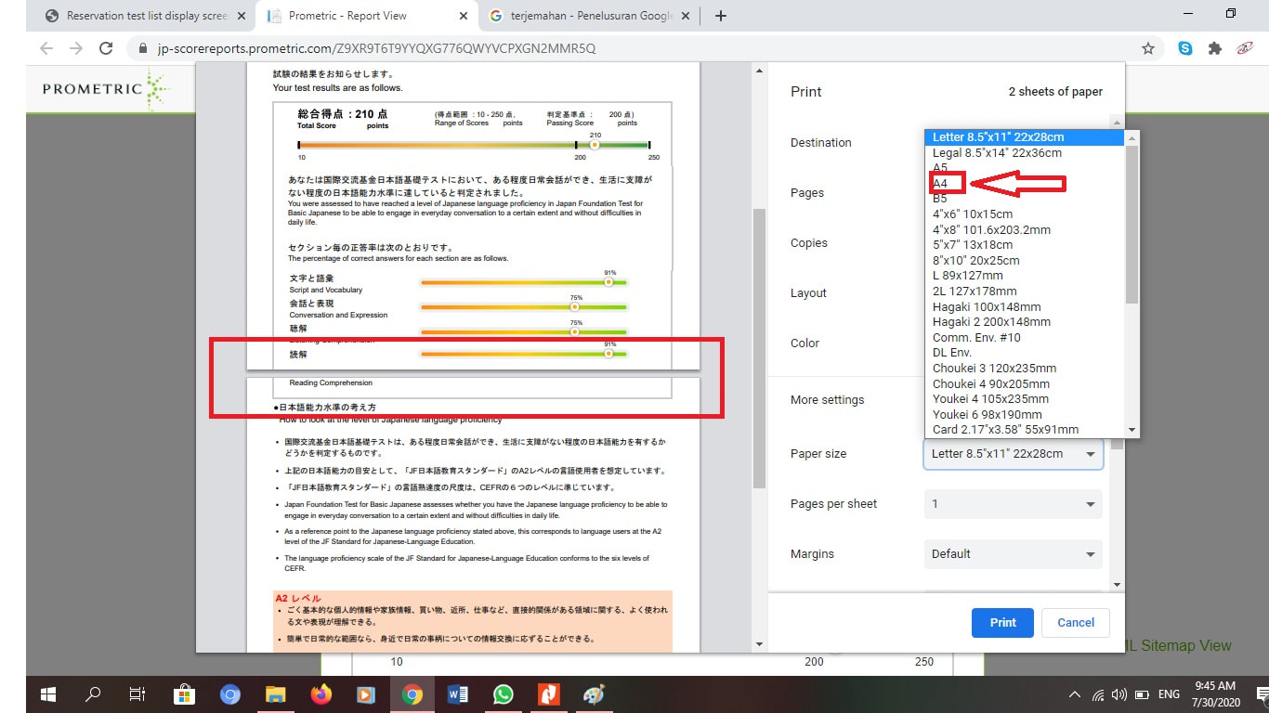
Task: Click the paper size list scrollbar
Action: point(1131,225)
